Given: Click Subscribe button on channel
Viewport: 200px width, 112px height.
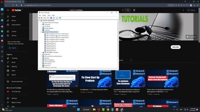Looking at the screenshot, I should (176, 47).
